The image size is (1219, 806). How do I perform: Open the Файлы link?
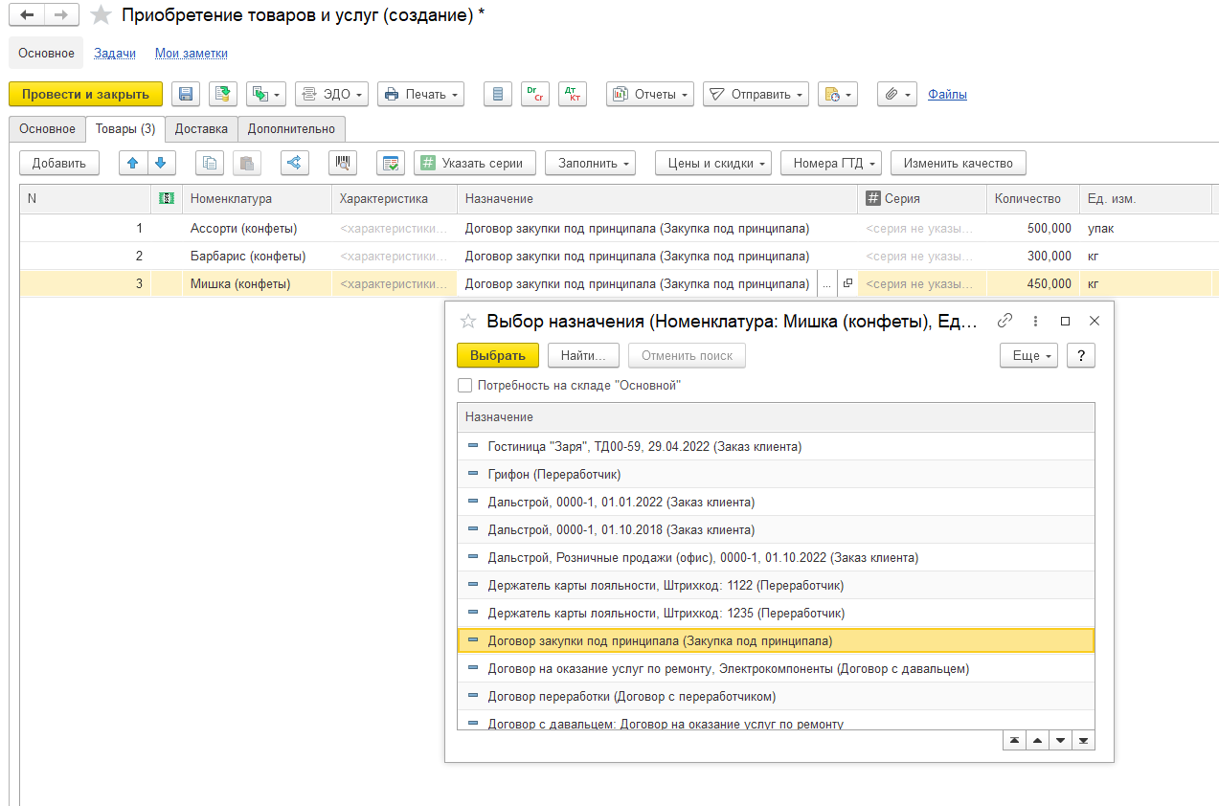tap(947, 94)
